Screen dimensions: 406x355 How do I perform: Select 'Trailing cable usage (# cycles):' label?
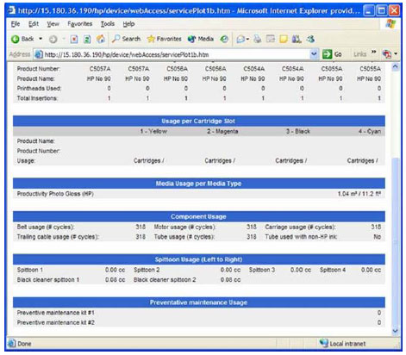tap(58, 237)
